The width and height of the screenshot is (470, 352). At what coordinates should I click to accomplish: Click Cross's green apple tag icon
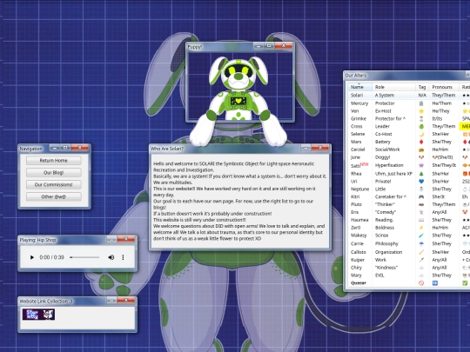pos(421,127)
